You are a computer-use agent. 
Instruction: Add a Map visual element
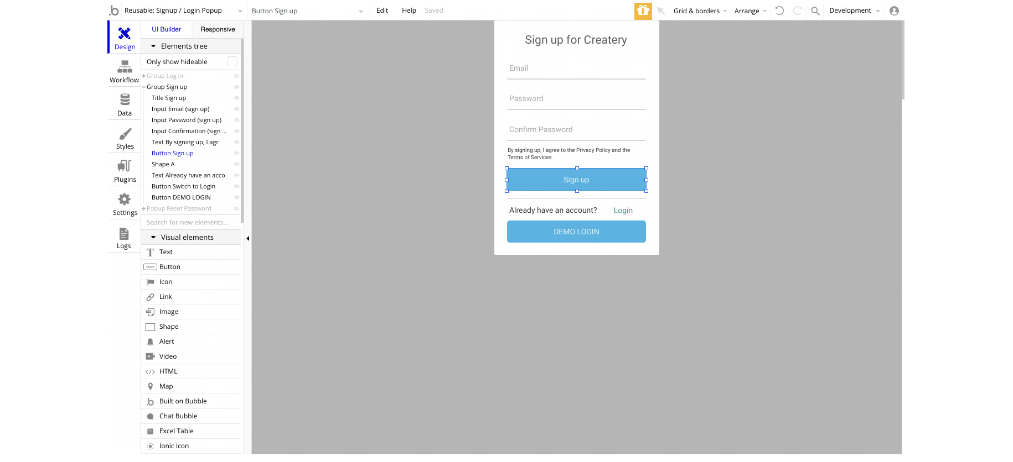[x=192, y=386]
